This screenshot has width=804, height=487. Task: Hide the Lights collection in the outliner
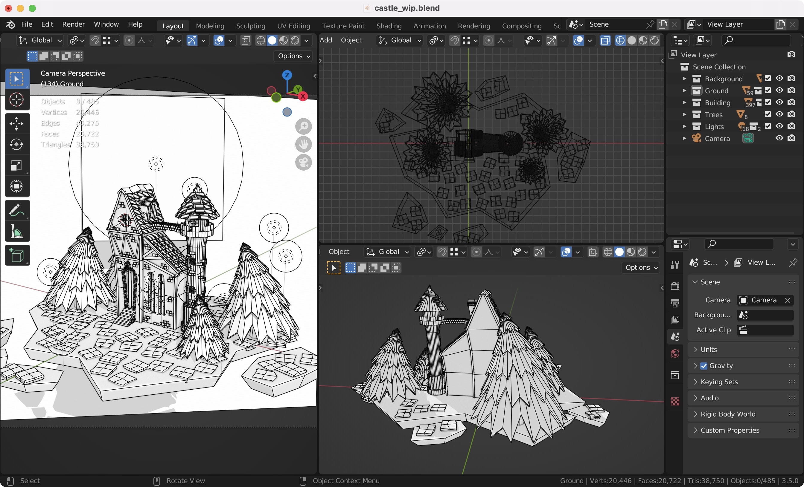(x=779, y=126)
